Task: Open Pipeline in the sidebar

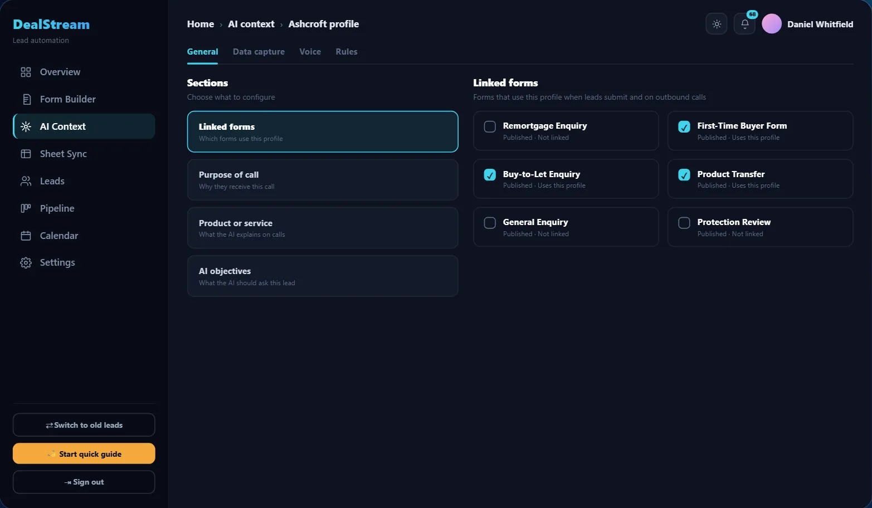Action: (84, 208)
